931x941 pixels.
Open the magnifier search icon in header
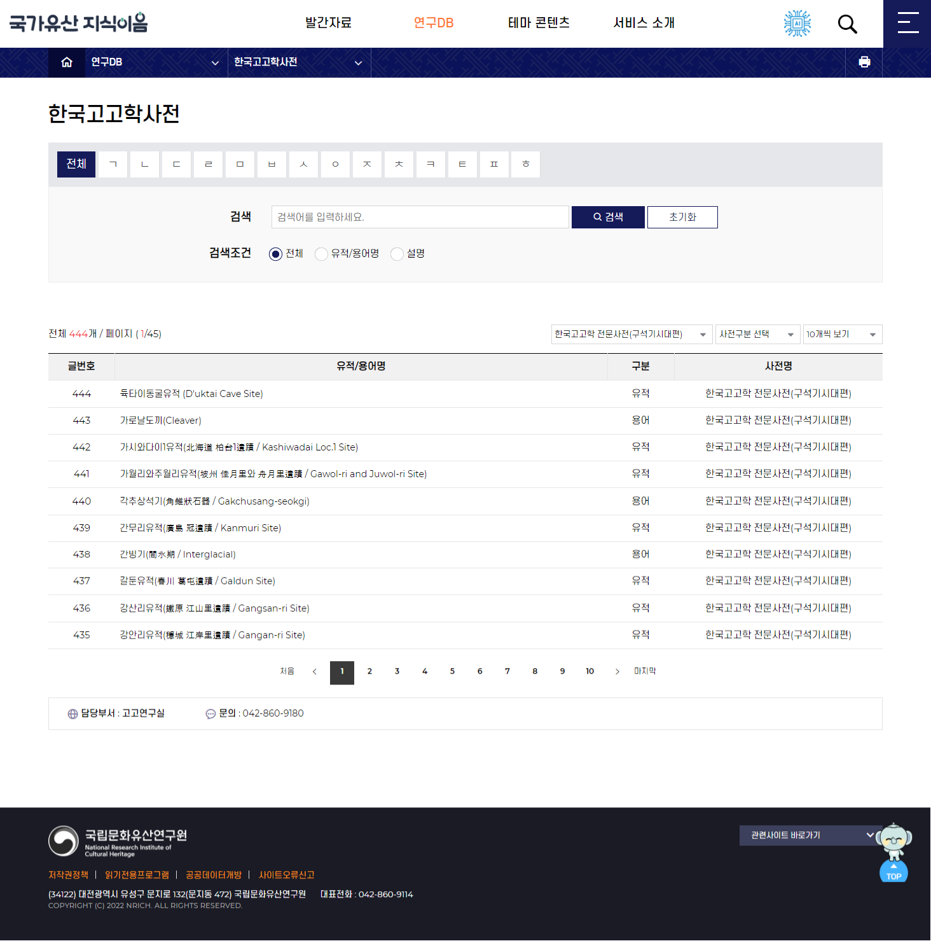point(847,24)
